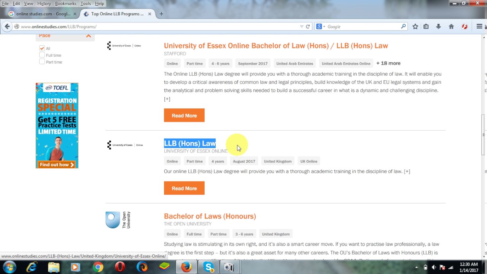
Task: Open University of Essex Online Bachelor of Law link
Action: [x=276, y=46]
